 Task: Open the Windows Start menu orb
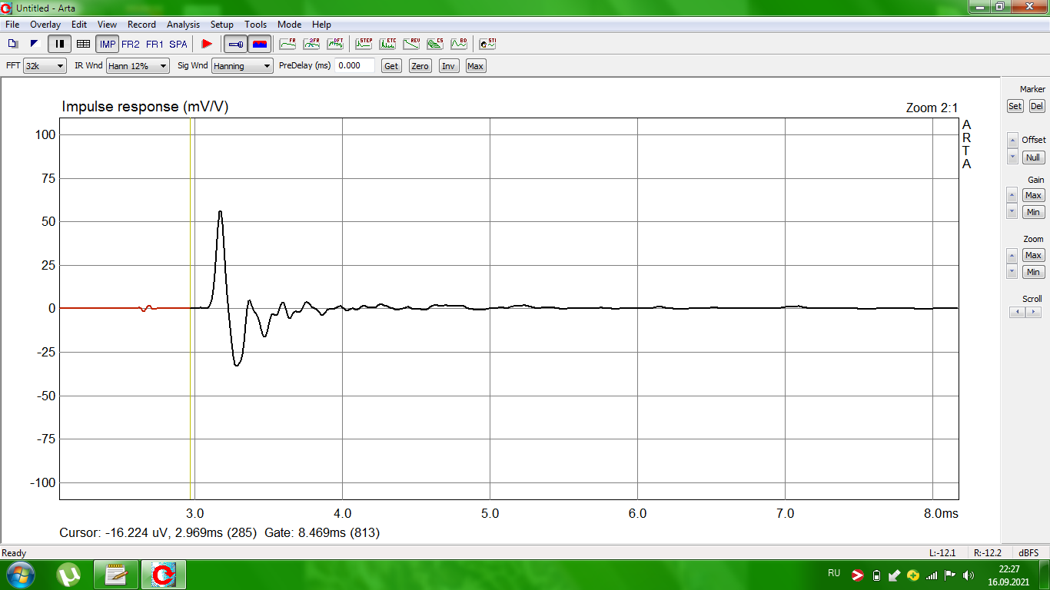coord(21,575)
